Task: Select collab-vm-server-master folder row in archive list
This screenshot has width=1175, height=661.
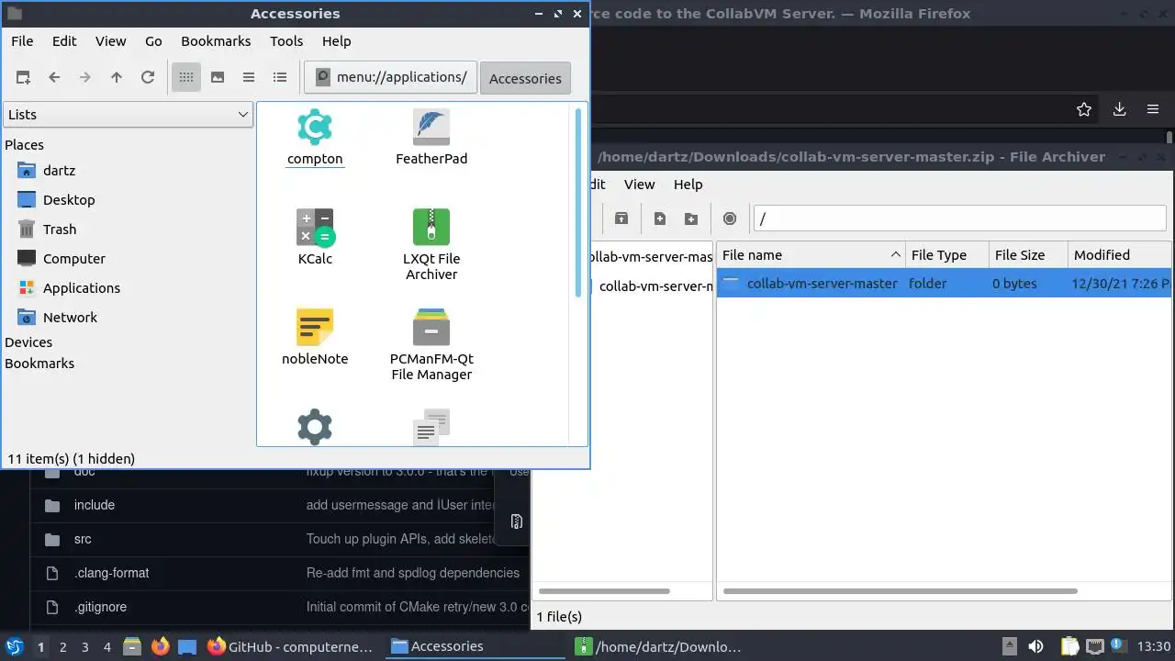Action: [x=944, y=284]
